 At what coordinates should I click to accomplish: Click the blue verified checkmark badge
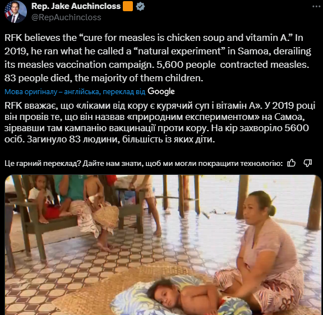click(x=140, y=6)
